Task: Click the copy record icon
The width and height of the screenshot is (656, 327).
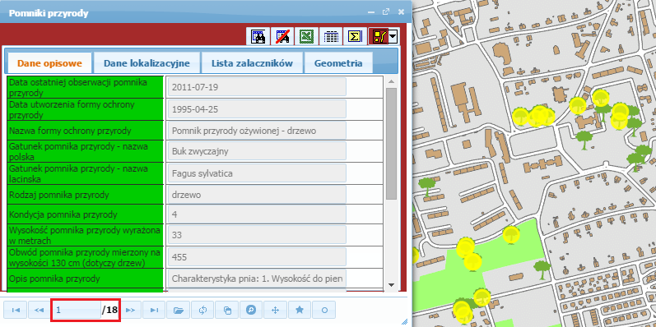Action: click(x=227, y=310)
